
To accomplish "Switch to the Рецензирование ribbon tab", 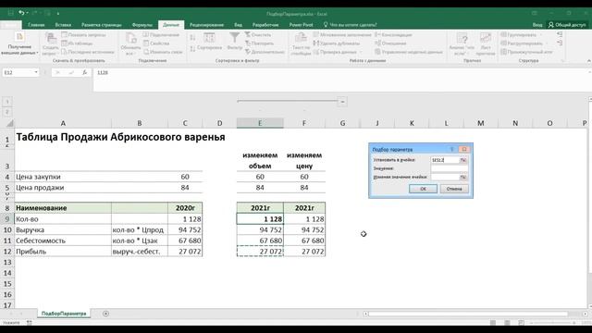I will [206, 25].
